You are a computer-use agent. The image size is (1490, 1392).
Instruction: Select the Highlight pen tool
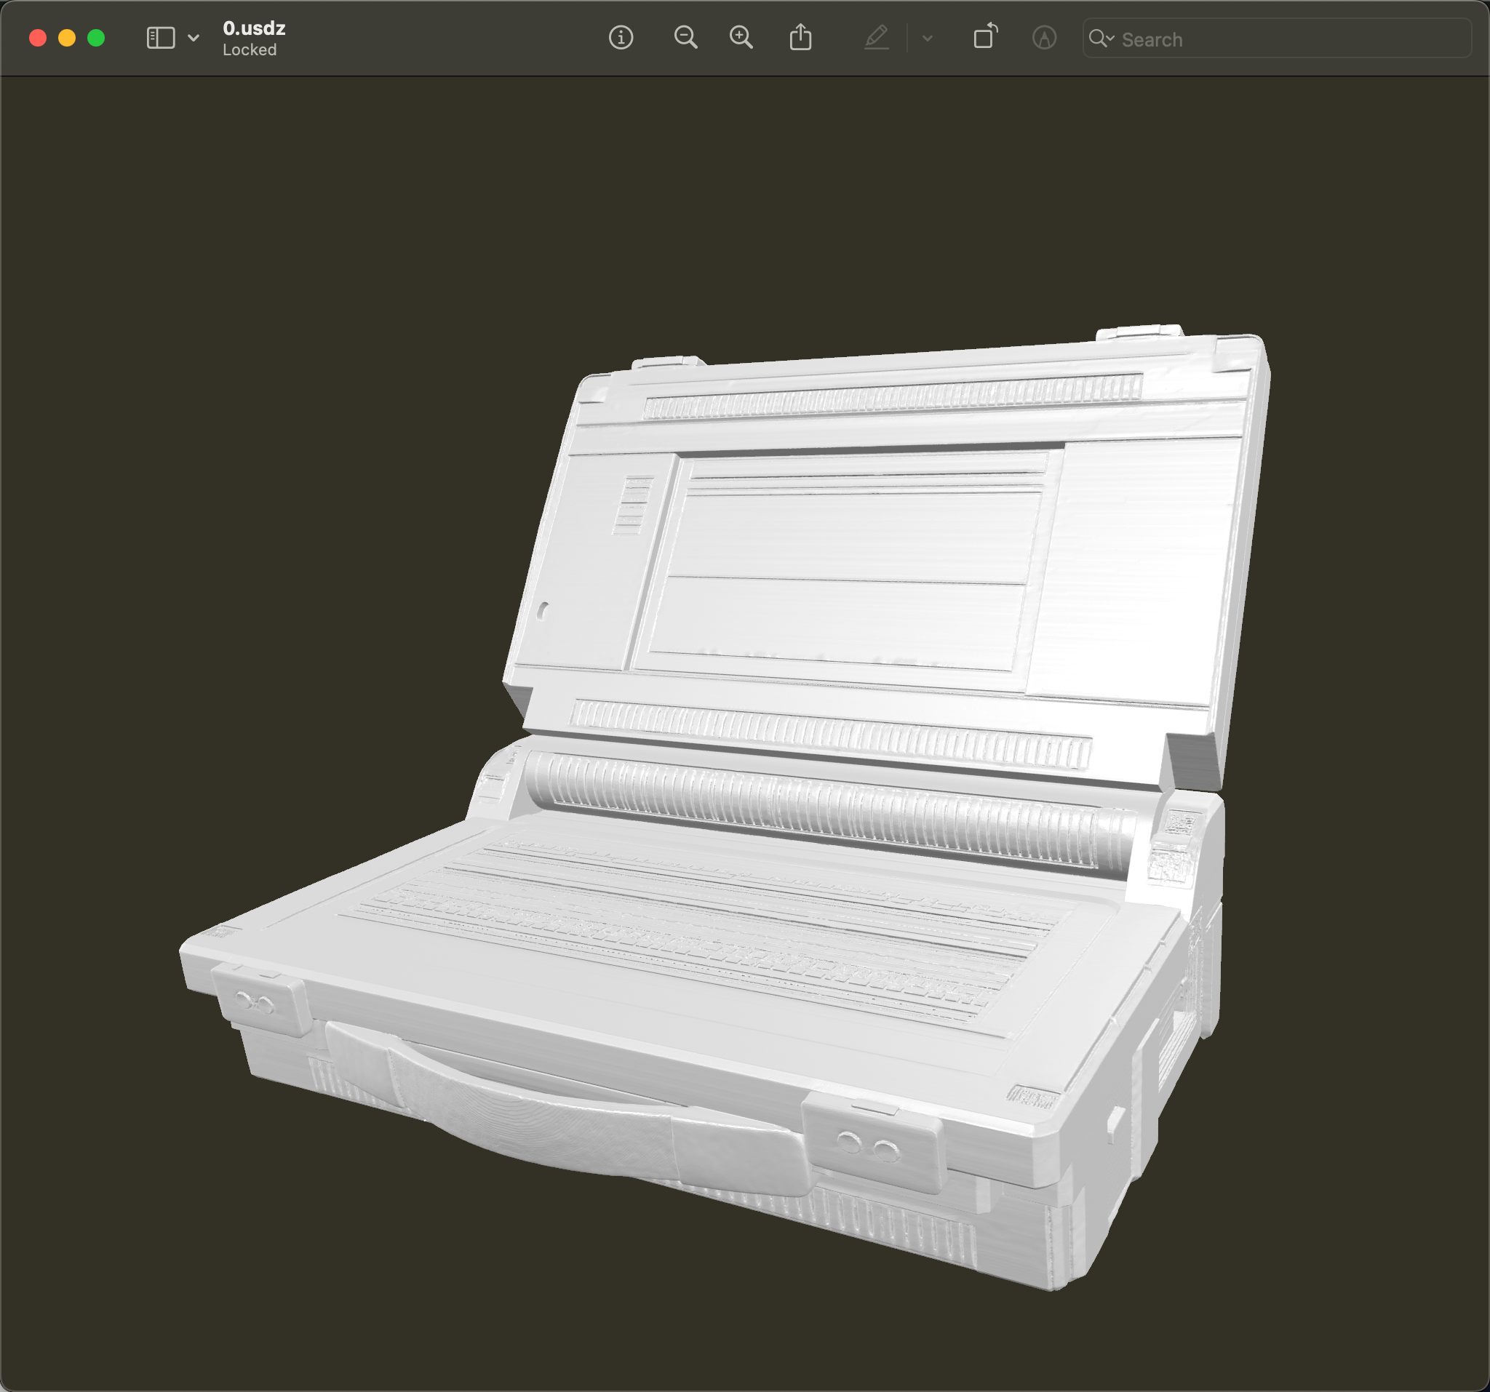point(876,38)
